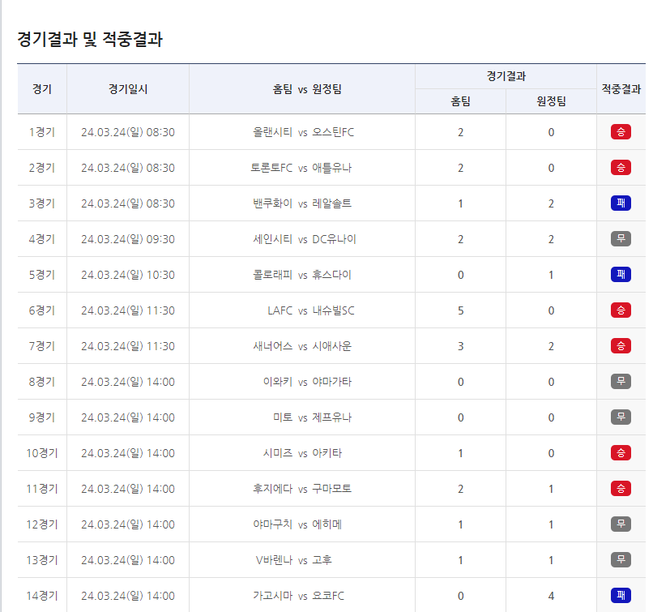The height and width of the screenshot is (612, 653).
Task: Click the red 승 badge for 2경기
Action: pyautogui.click(x=621, y=168)
